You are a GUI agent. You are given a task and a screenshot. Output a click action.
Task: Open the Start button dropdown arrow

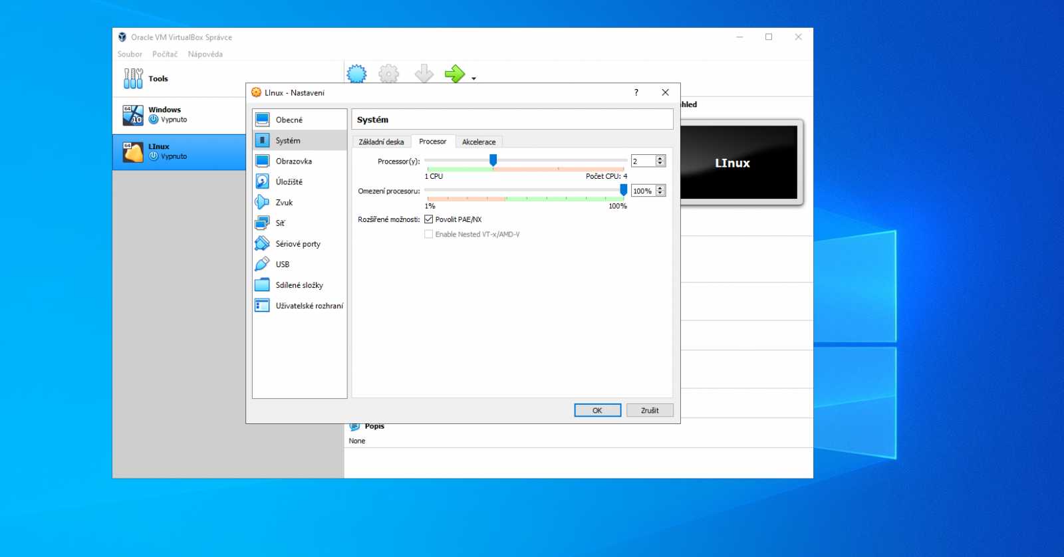pos(473,78)
